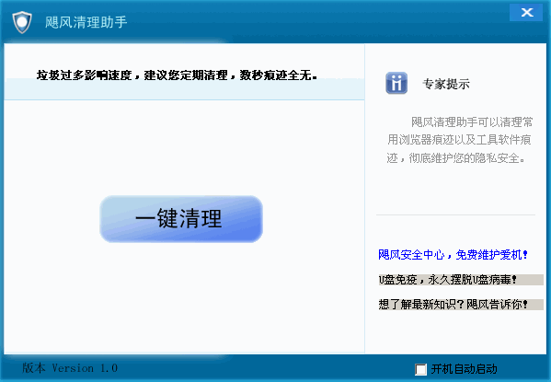Click the 专家提示 heading text
The height and width of the screenshot is (382, 551).
click(446, 84)
